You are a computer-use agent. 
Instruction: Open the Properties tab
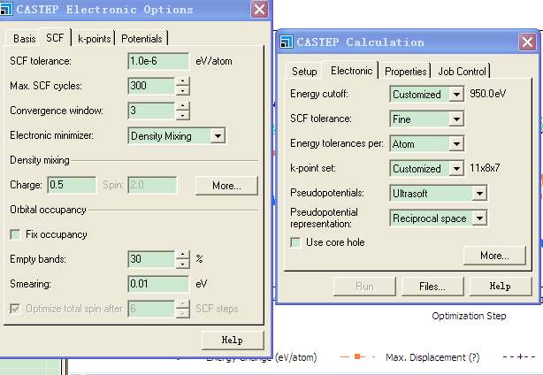click(x=406, y=72)
